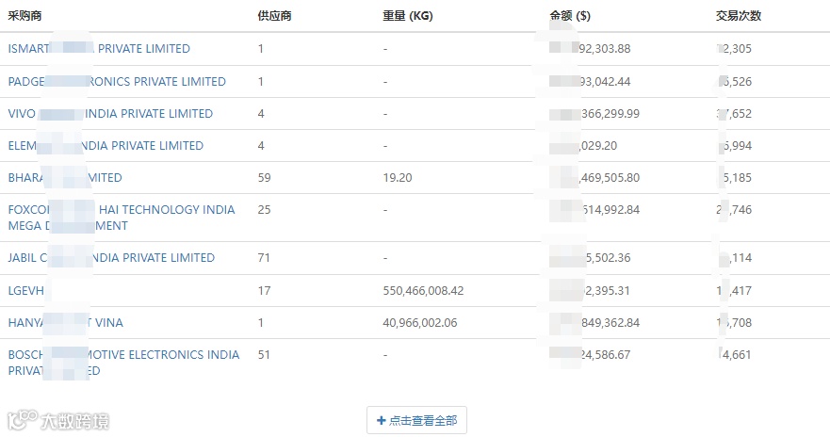Select the weight value 40,966,002.06
830x437 pixels.
tap(420, 323)
